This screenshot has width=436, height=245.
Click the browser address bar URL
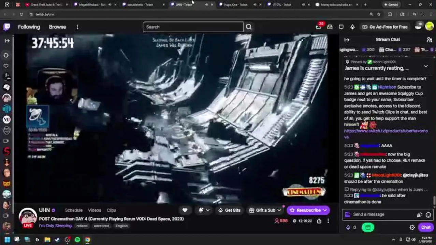tap(45, 14)
